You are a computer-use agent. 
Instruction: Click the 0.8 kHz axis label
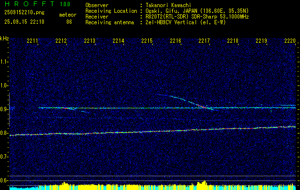pos(4,133)
